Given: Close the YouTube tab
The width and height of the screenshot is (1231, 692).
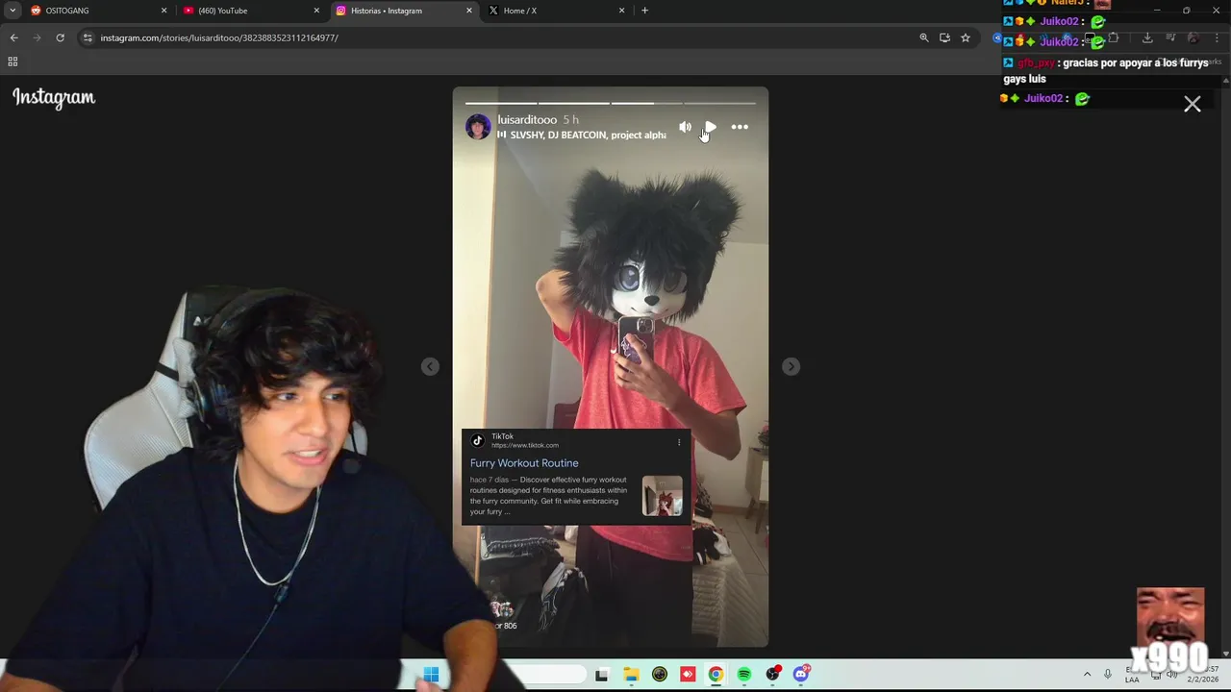Looking at the screenshot, I should (x=316, y=11).
